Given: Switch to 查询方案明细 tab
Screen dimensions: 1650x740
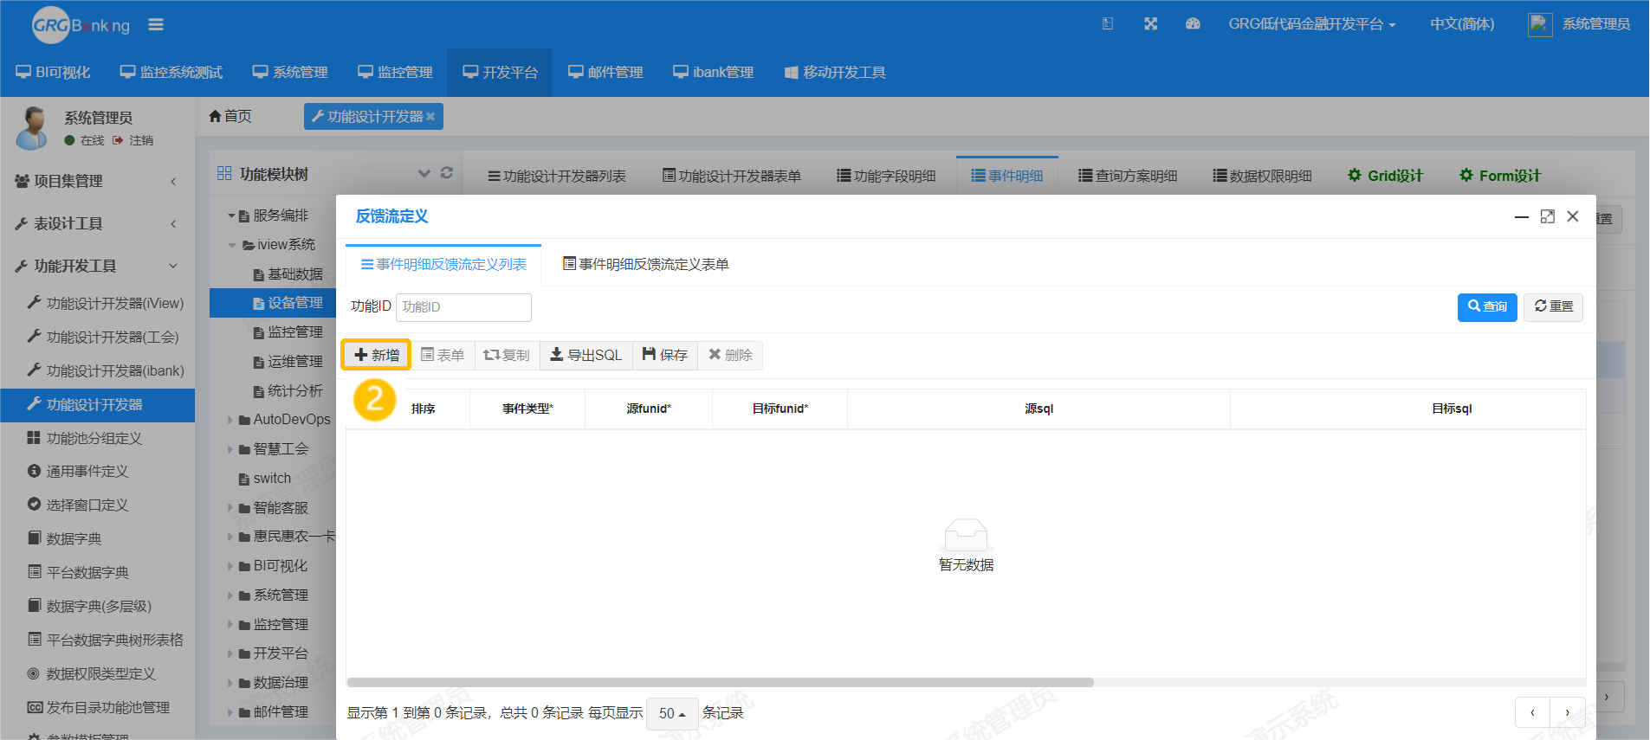Looking at the screenshot, I should (x=1128, y=176).
